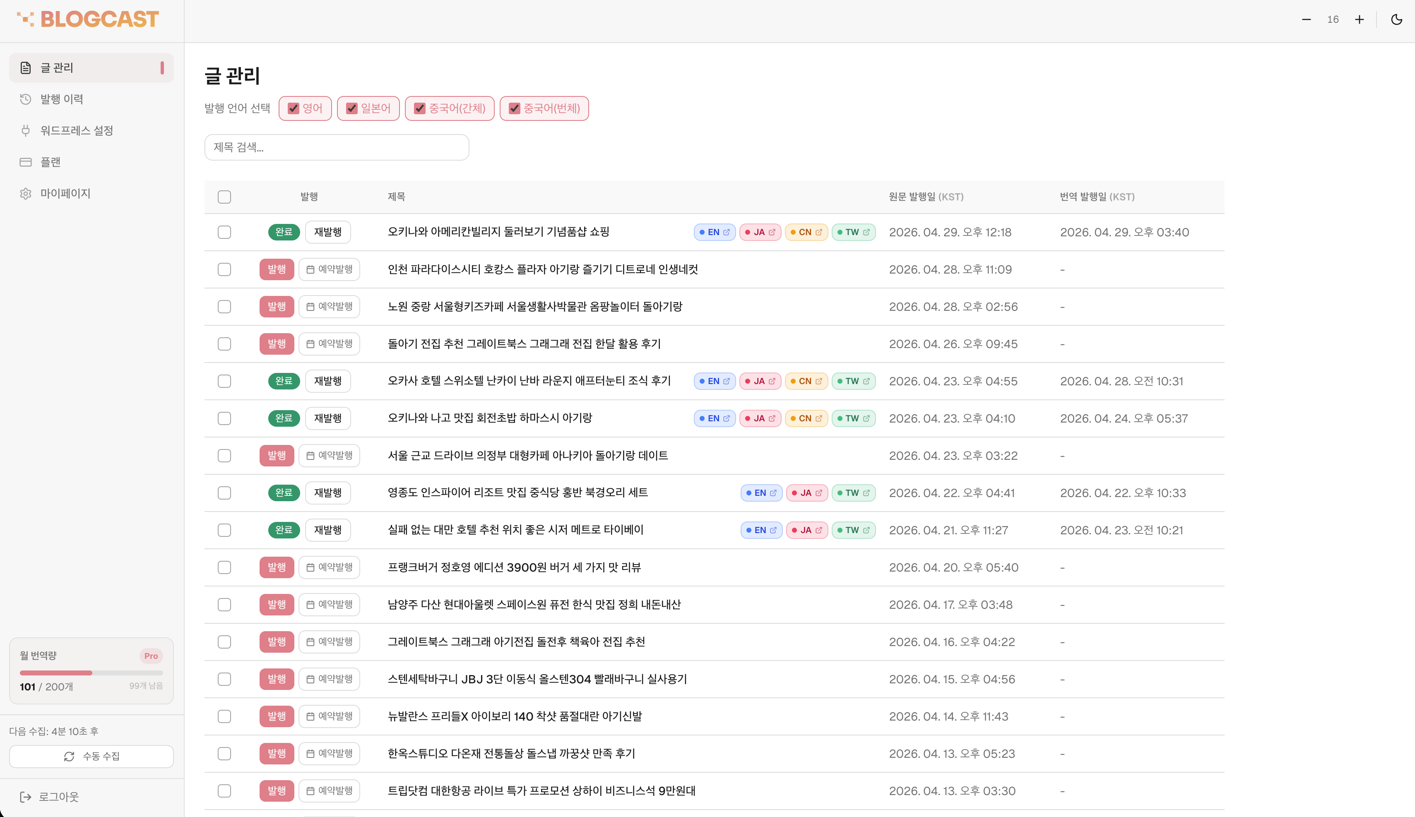Click the 제목 검색 search field

pyautogui.click(x=336, y=147)
